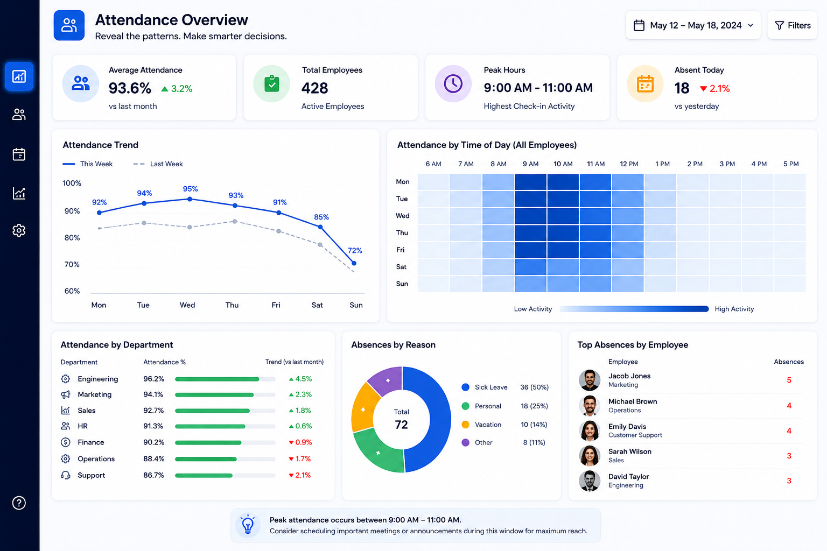Open the May 12 – May 18, 2024 date dropdown
Screen dimensions: 827x551
(693, 25)
